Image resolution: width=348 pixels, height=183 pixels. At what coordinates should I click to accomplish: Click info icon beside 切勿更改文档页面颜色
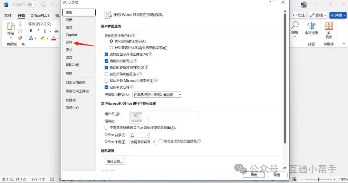pyautogui.click(x=199, y=141)
